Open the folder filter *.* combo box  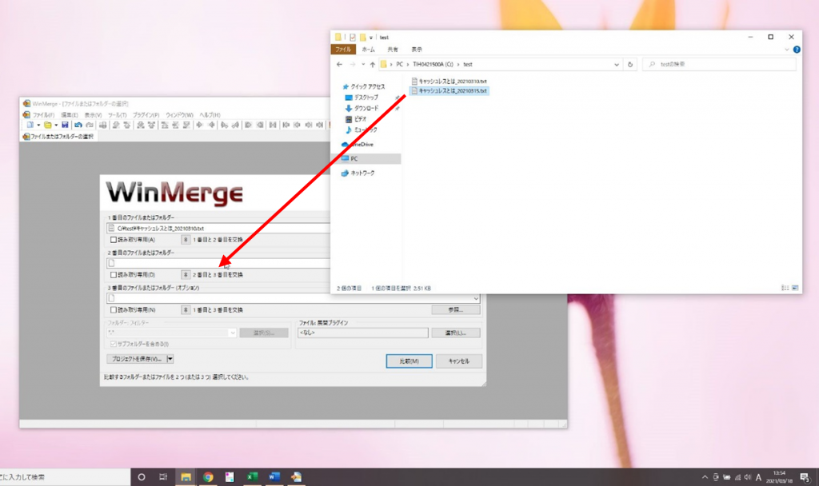coord(172,333)
